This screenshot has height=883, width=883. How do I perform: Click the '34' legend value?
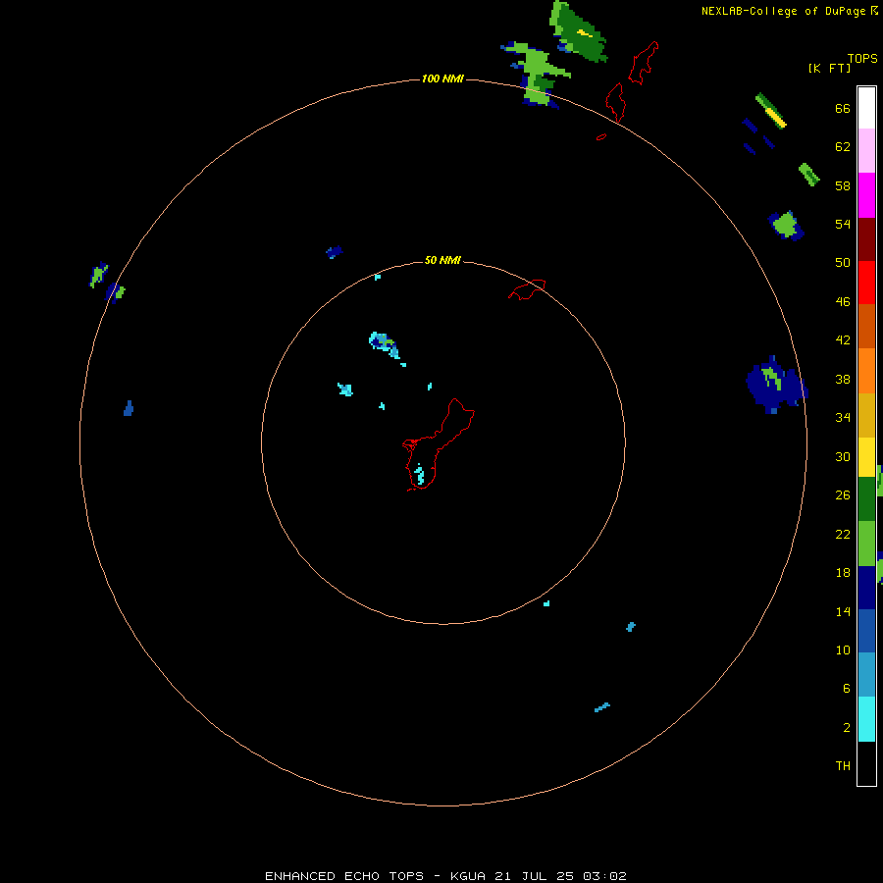tap(843, 417)
